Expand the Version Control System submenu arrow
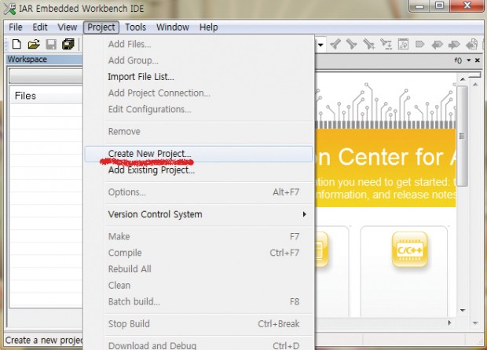 point(305,214)
